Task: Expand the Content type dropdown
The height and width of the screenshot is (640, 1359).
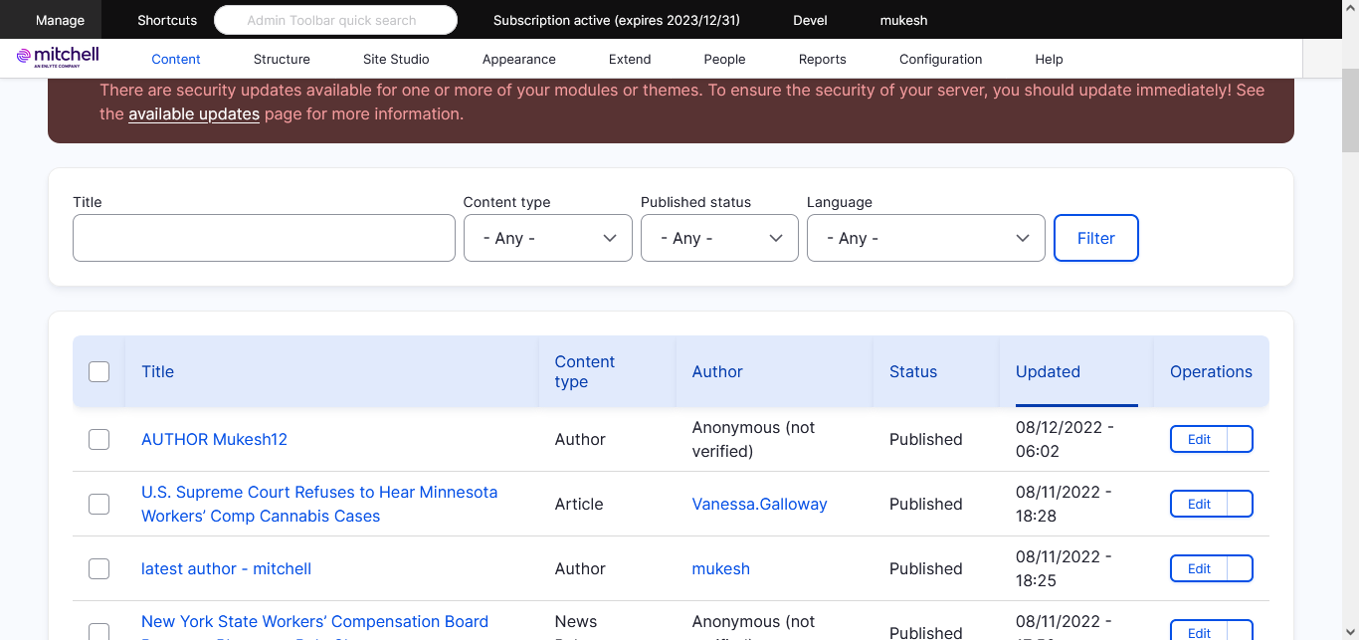Action: pos(547,238)
